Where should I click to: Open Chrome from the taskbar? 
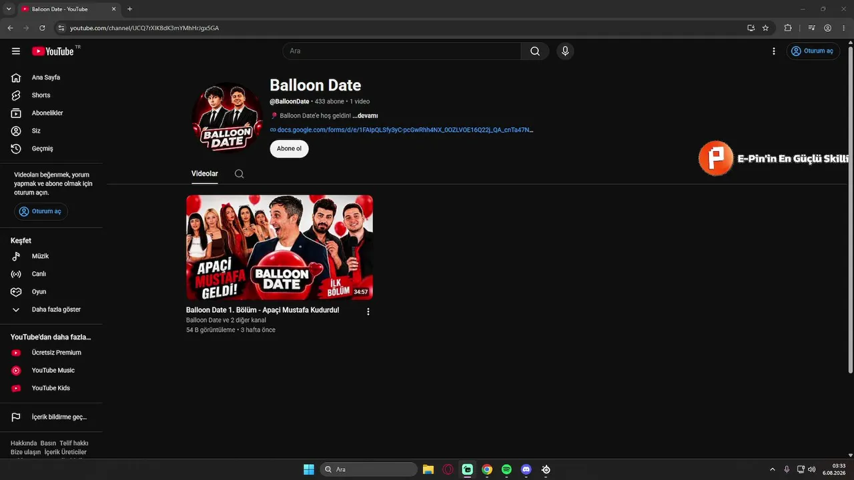(x=487, y=469)
